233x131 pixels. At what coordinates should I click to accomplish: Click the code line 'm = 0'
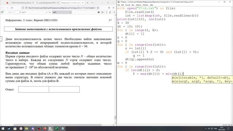[122, 63]
